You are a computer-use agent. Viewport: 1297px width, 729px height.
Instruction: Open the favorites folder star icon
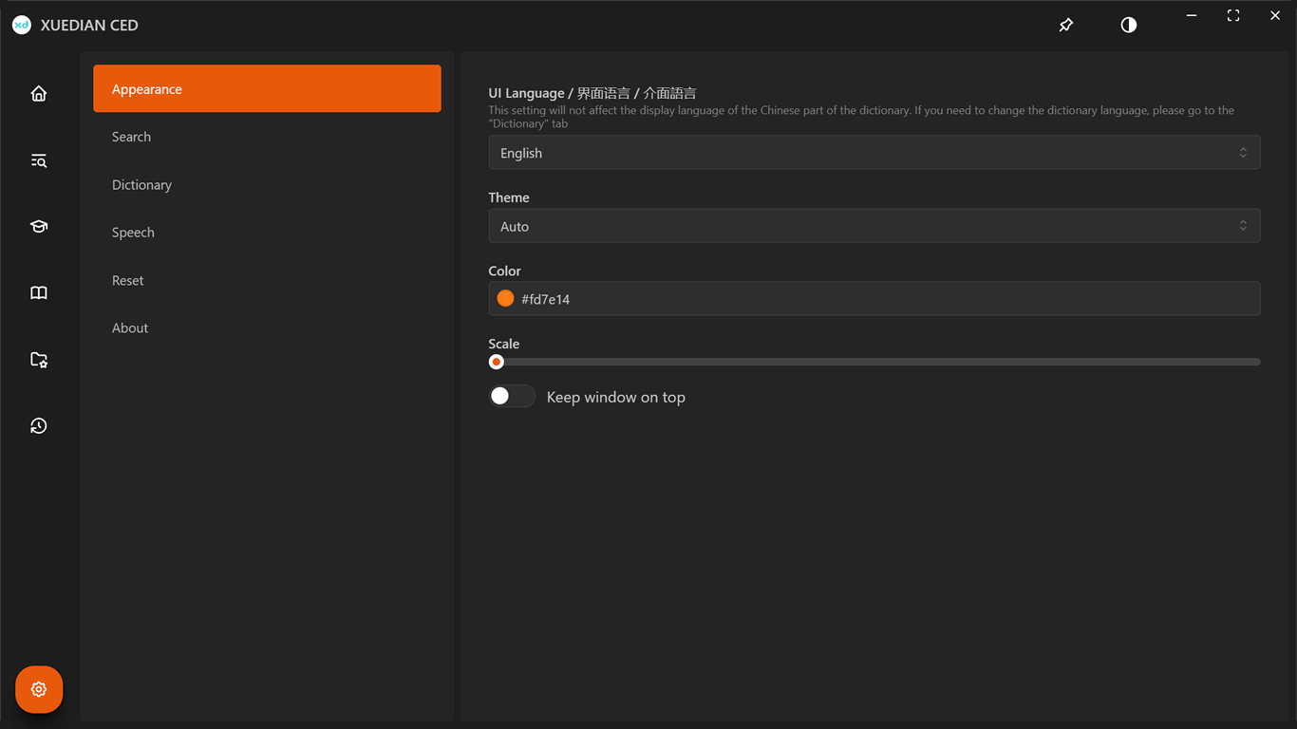[x=39, y=360]
